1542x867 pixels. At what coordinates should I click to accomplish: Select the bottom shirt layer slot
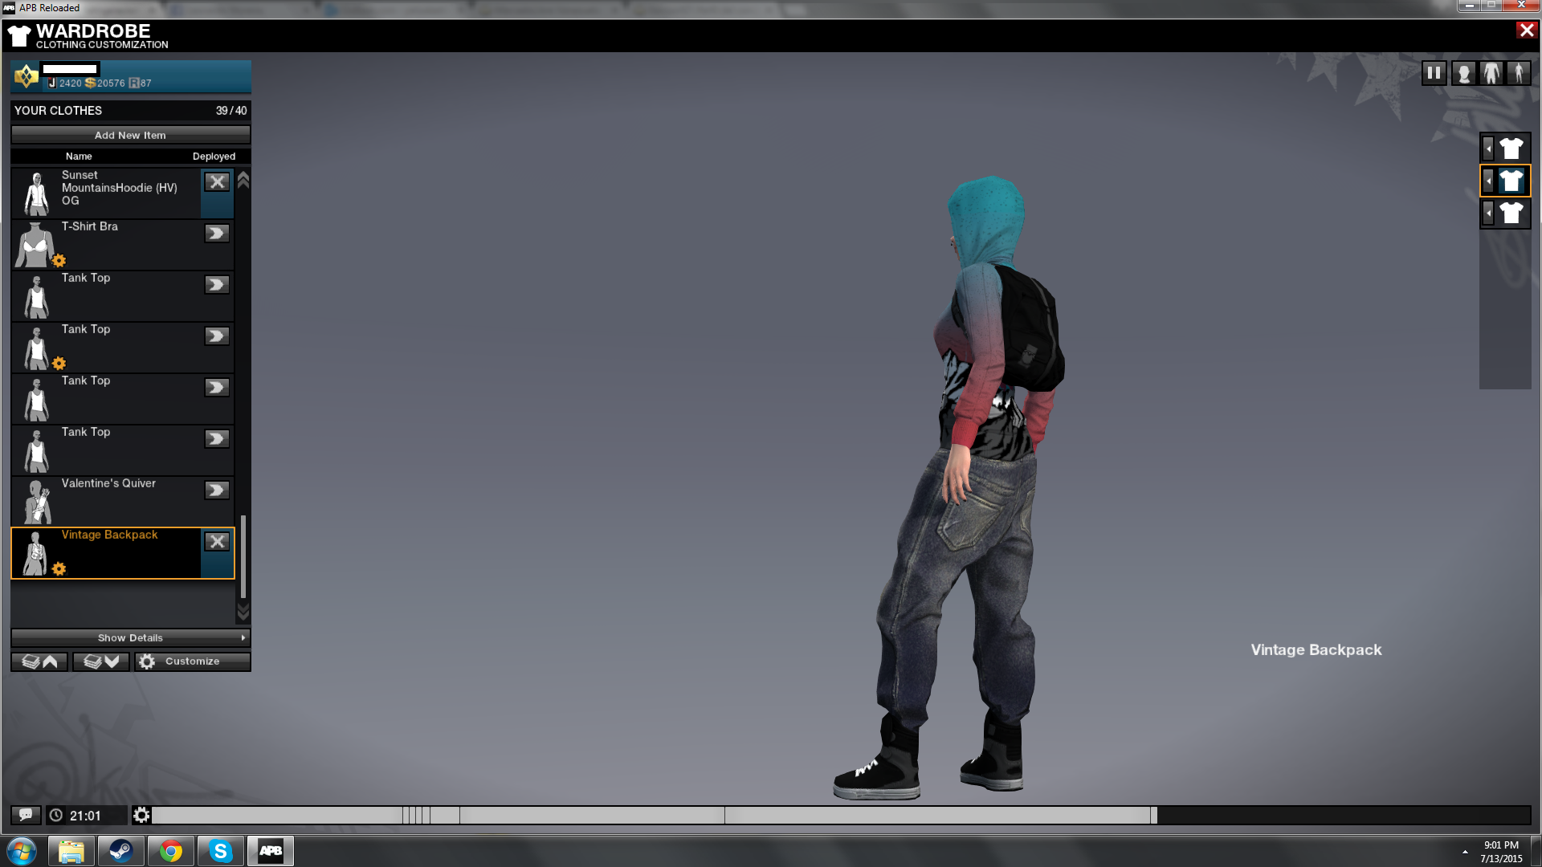tap(1511, 214)
